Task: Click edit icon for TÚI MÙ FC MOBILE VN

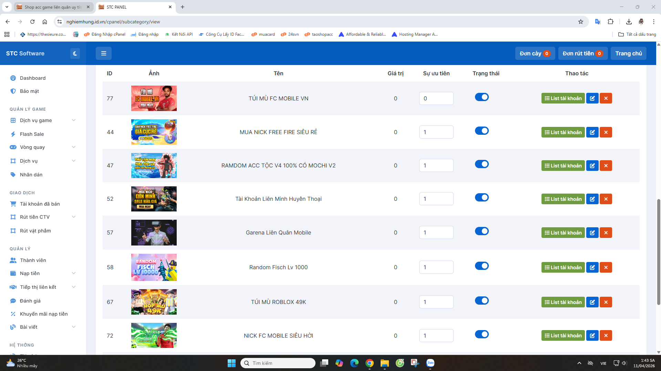Action: click(x=592, y=98)
